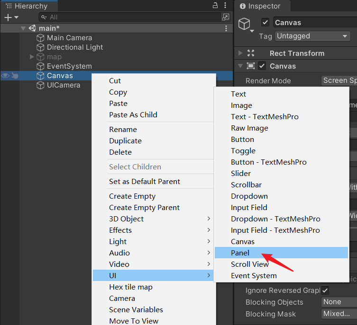The height and width of the screenshot is (325, 357).
Task: Select the UI submenu entry
Action: pos(153,275)
